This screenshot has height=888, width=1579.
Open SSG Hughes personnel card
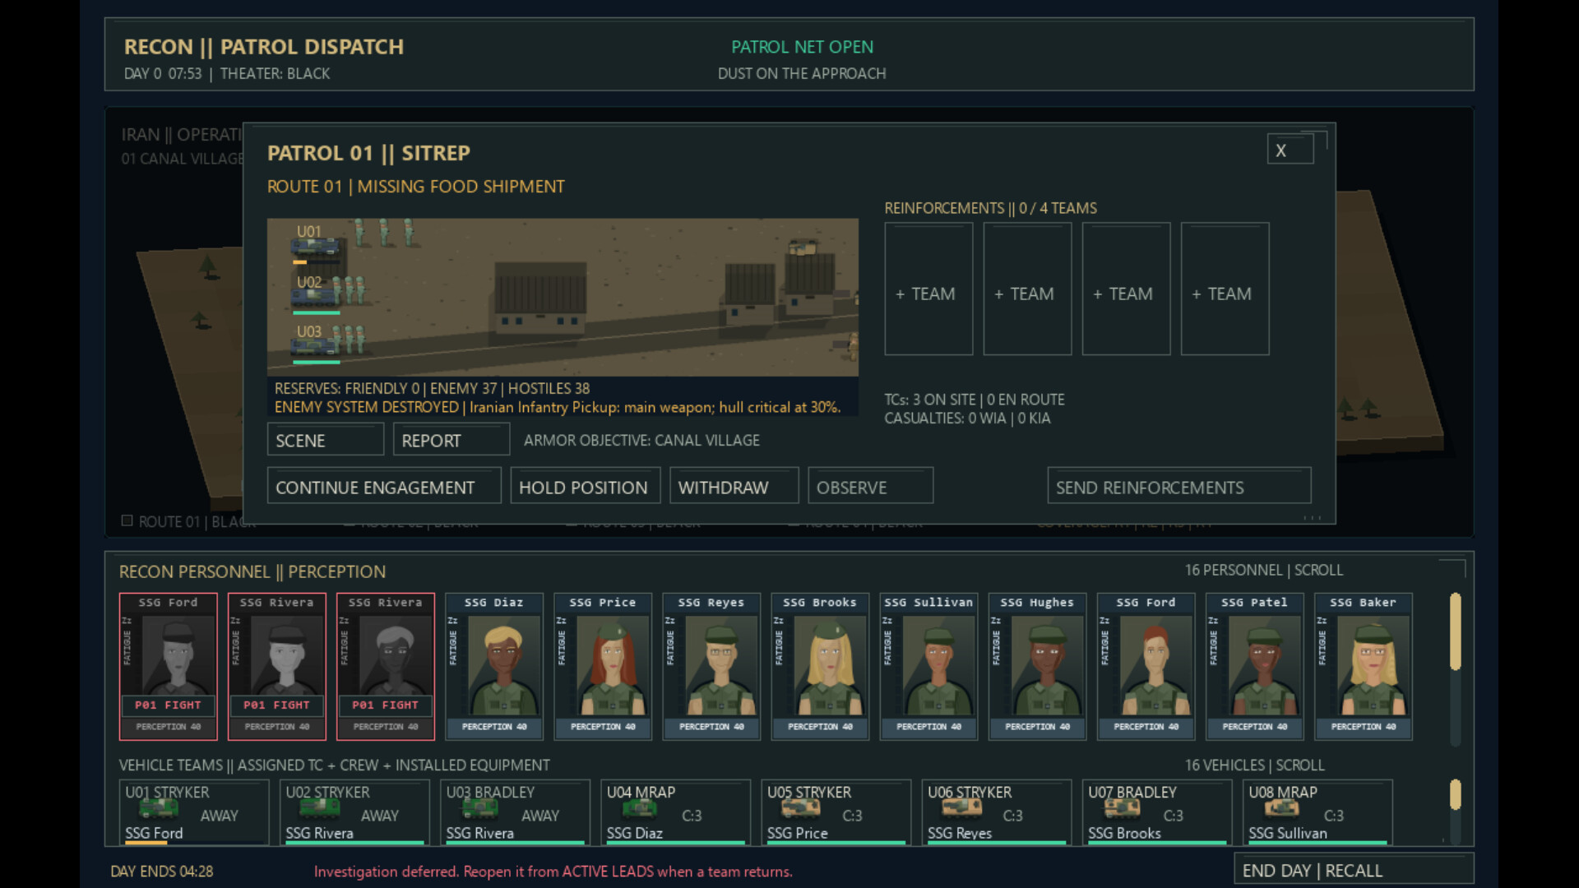[x=1037, y=666]
